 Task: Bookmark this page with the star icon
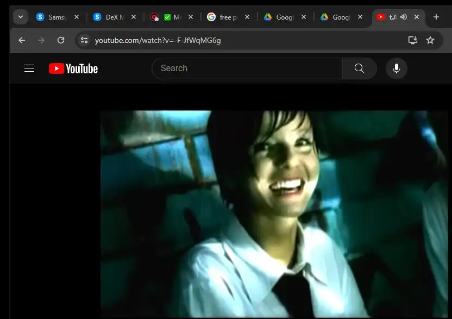(x=430, y=40)
